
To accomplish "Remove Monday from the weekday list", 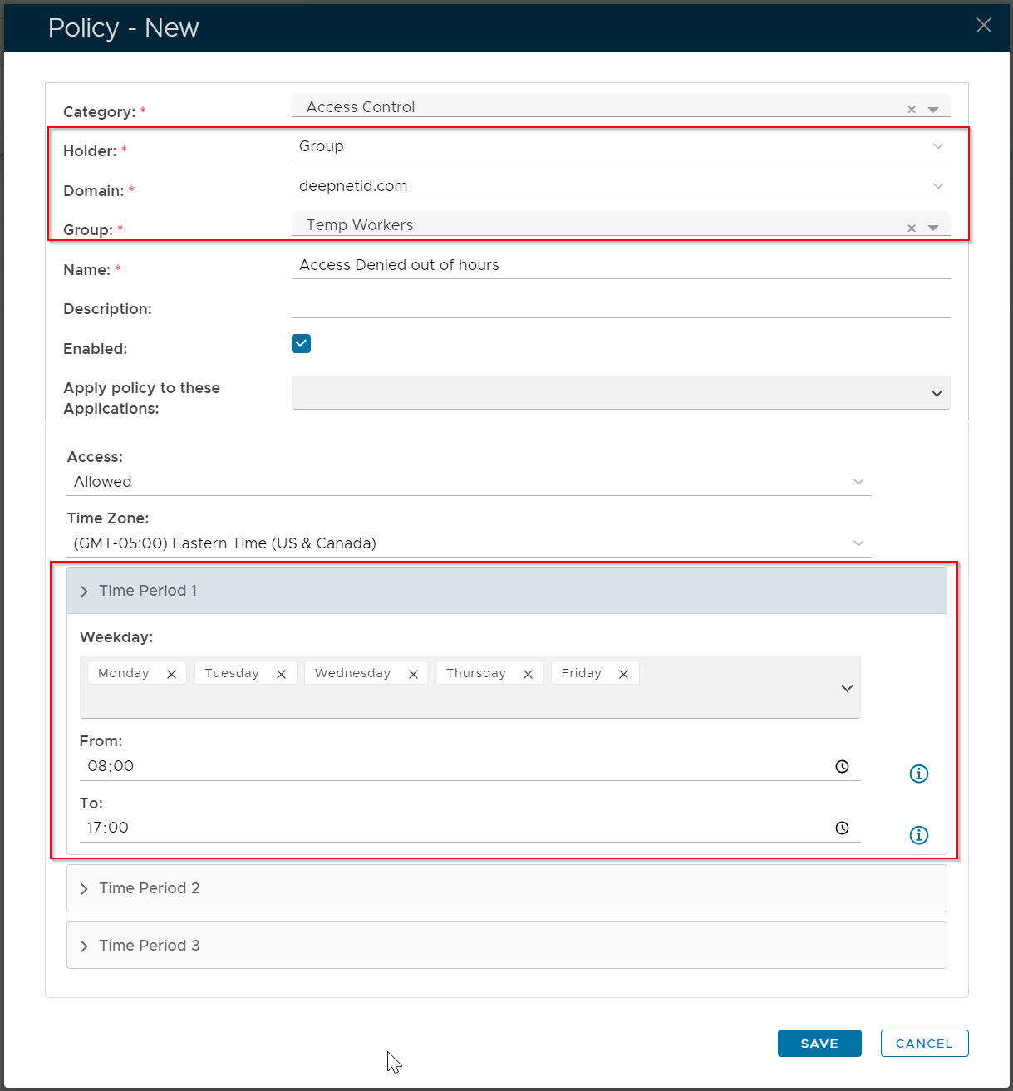I will tap(171, 674).
